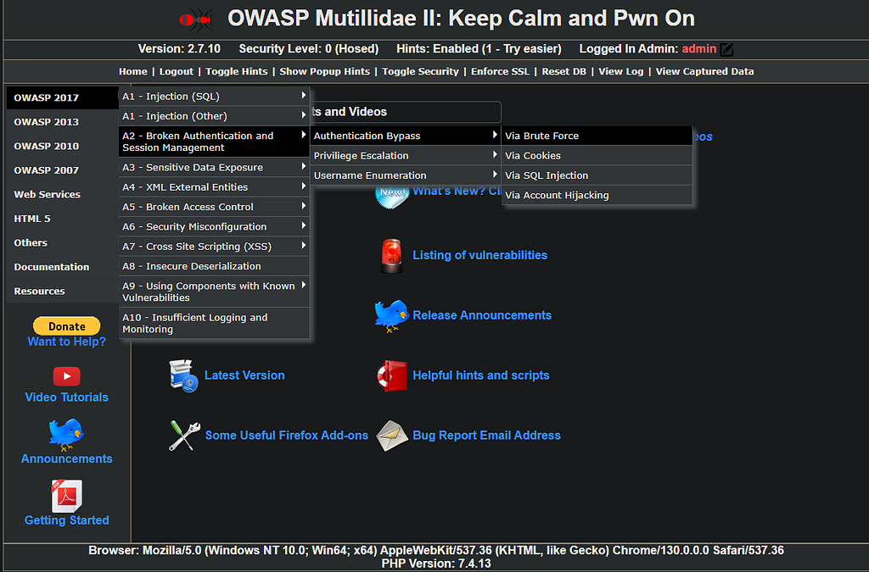Open Release Announcements text link
Viewport: 869px width, 572px height.
pyautogui.click(x=482, y=315)
